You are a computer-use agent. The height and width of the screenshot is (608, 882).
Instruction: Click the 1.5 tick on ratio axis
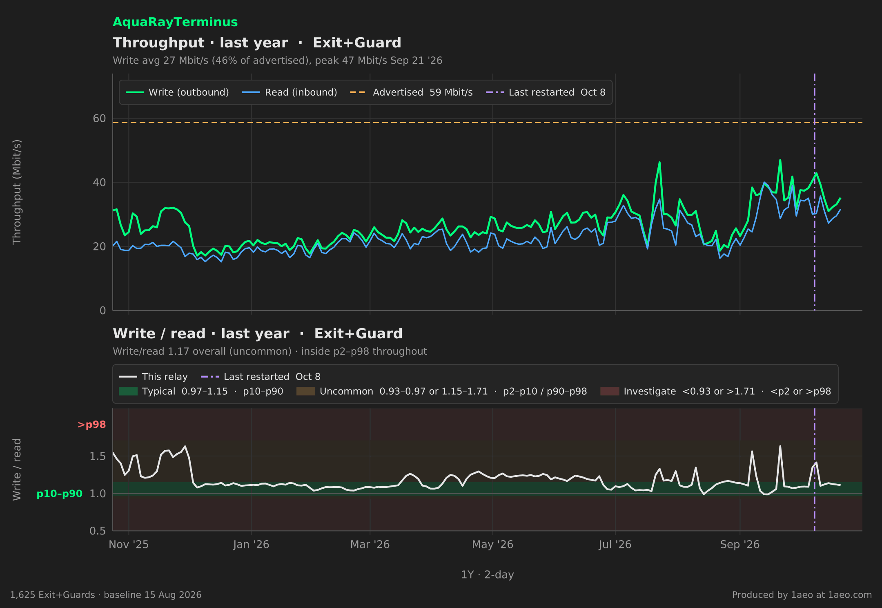pos(98,456)
